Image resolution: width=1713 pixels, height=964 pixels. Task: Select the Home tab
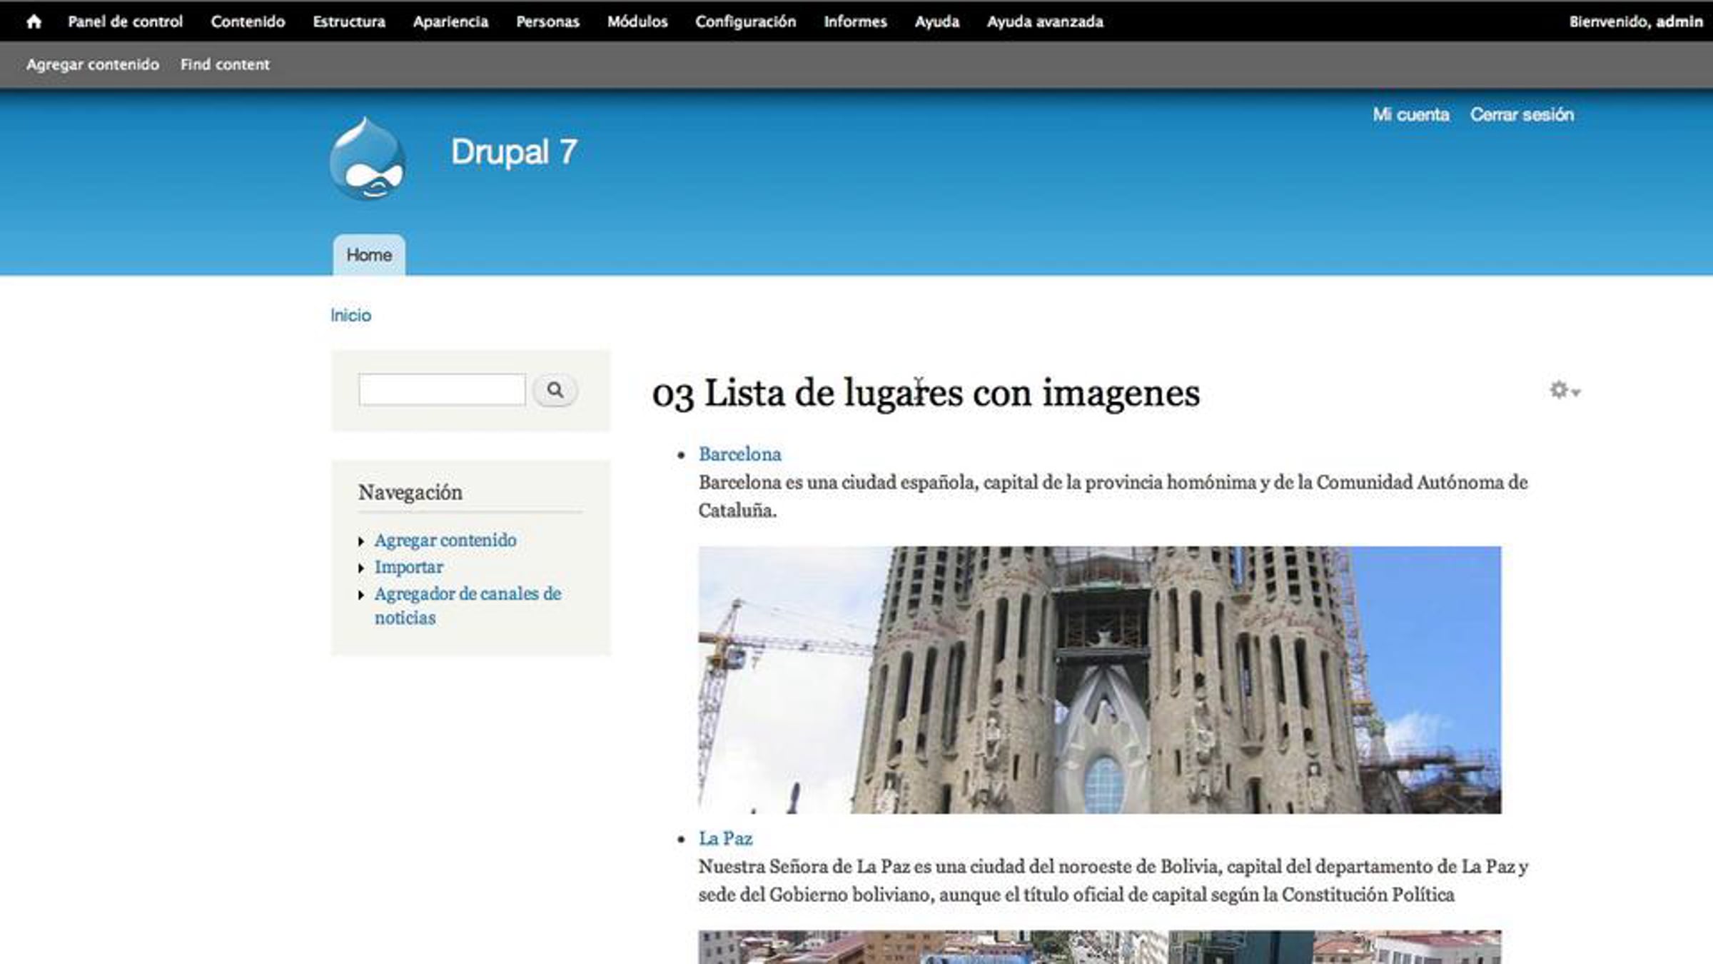(x=368, y=255)
